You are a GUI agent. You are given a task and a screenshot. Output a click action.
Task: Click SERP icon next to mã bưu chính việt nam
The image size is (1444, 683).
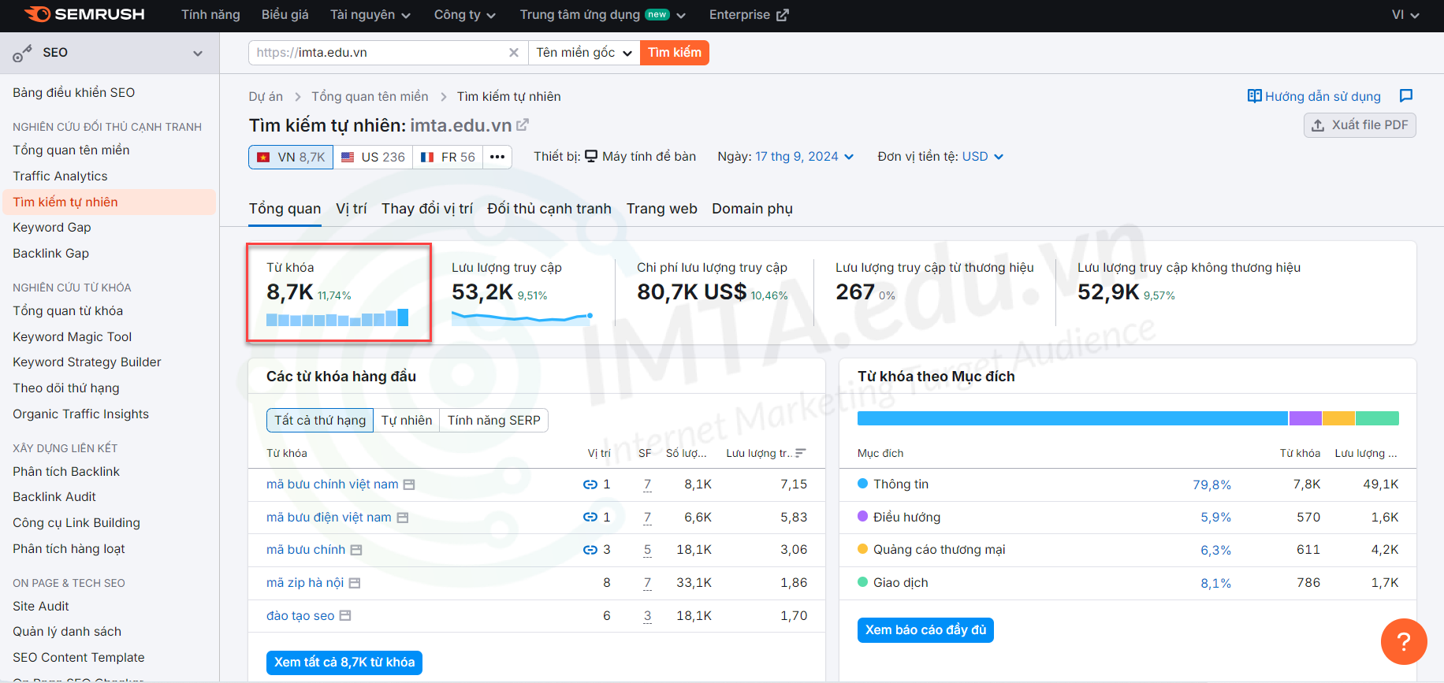pos(409,484)
